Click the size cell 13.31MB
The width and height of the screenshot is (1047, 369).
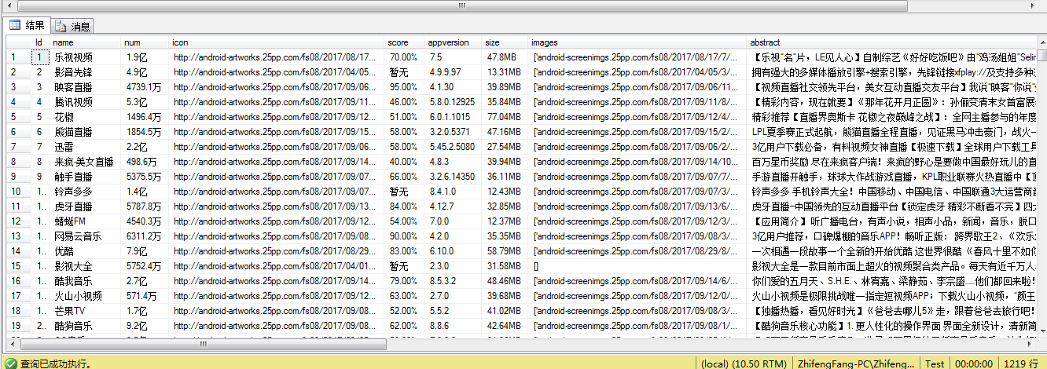click(x=505, y=72)
